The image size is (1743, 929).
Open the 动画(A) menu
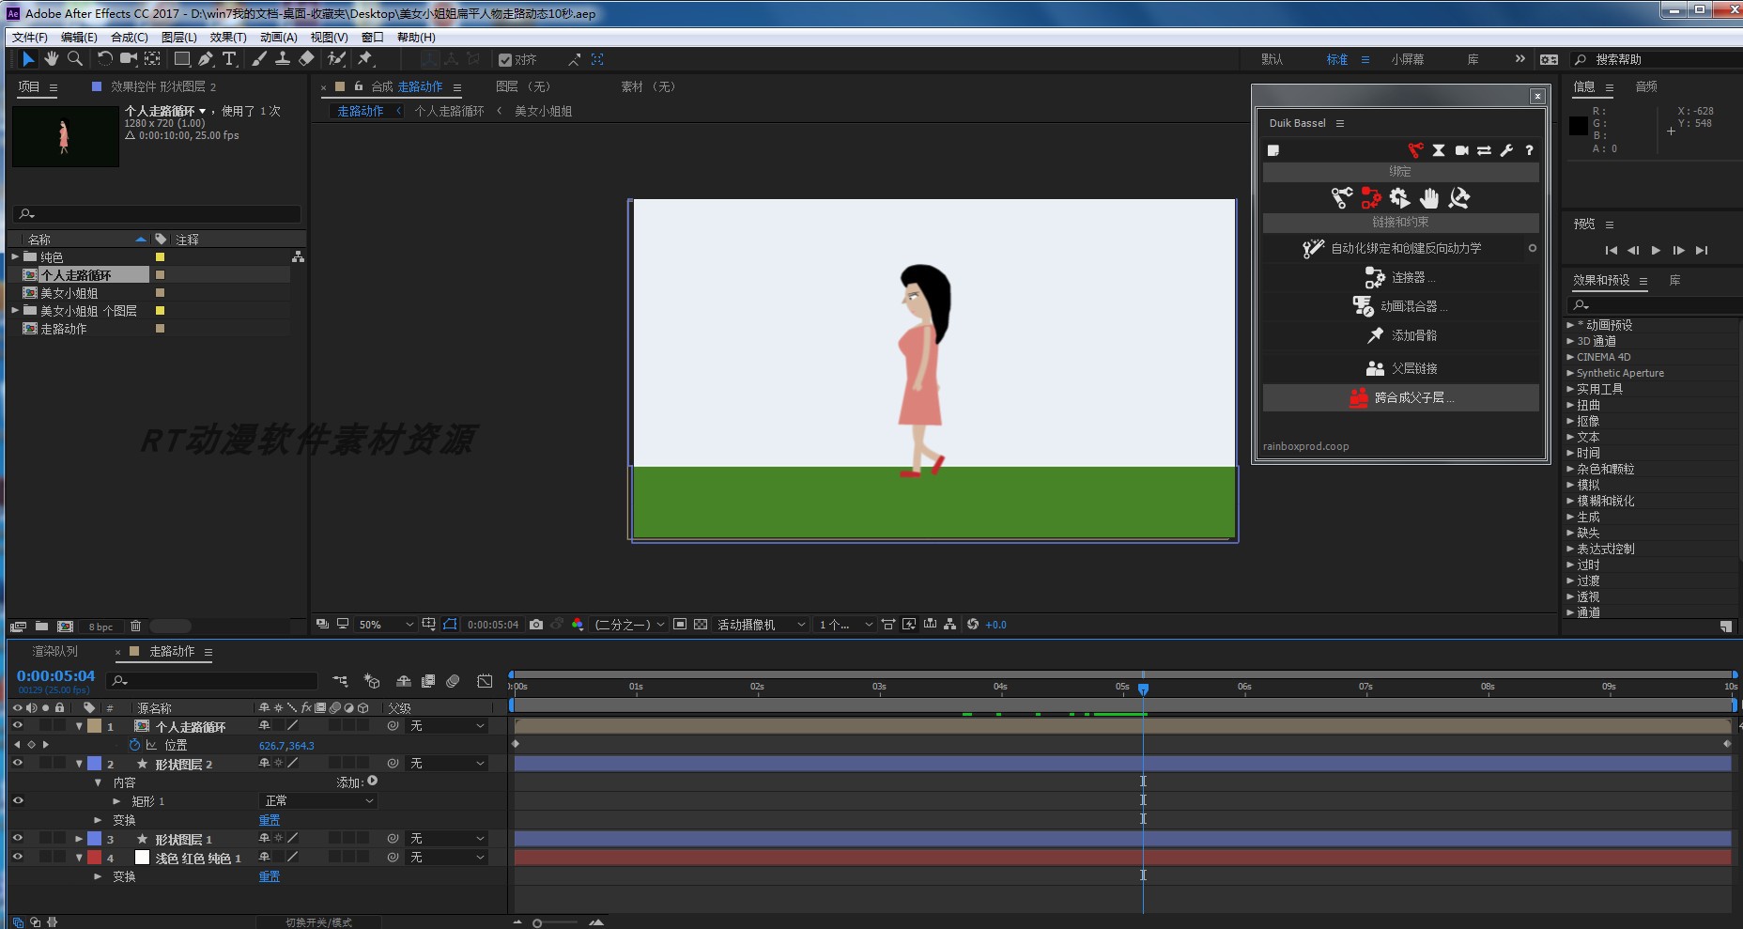[x=279, y=38]
